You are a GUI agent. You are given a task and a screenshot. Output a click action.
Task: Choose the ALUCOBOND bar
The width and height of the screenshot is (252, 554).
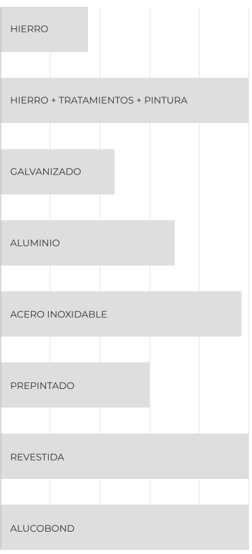[x=125, y=528]
